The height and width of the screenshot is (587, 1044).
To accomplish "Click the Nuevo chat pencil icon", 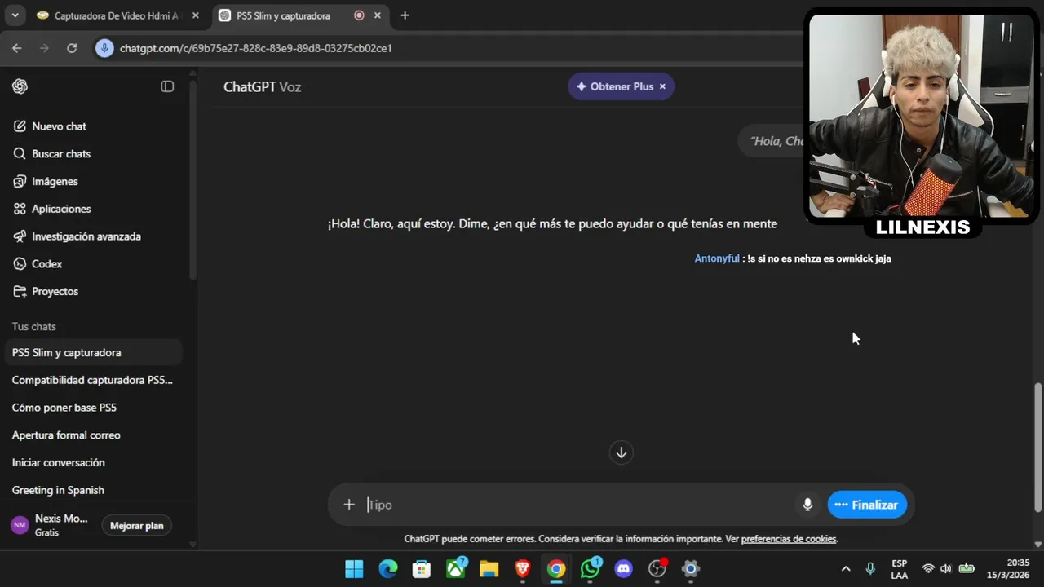I will pos(20,126).
